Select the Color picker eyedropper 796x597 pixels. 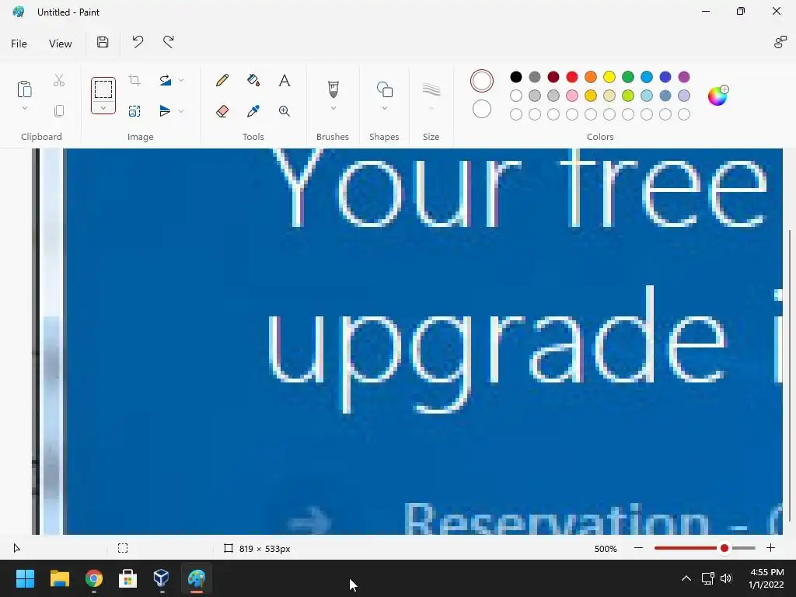click(x=253, y=110)
